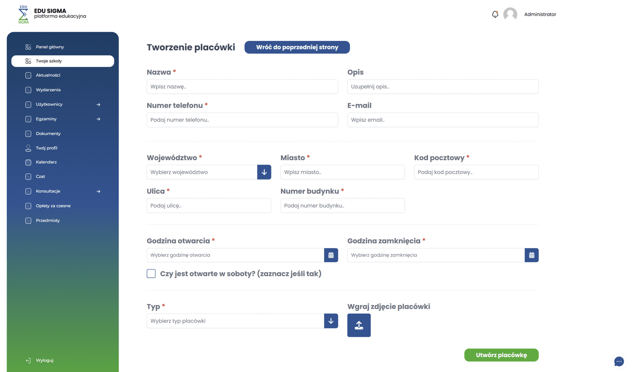
Task: Go to Kalendarz in the sidebar
Action: pos(46,162)
